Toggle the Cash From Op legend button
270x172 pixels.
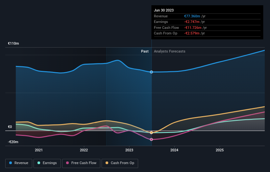click(x=120, y=163)
